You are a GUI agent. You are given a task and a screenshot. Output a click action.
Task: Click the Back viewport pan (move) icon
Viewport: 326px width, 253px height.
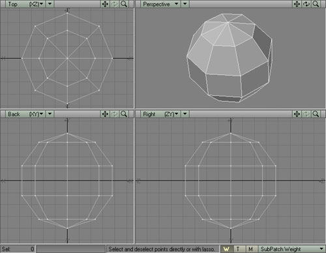point(105,114)
